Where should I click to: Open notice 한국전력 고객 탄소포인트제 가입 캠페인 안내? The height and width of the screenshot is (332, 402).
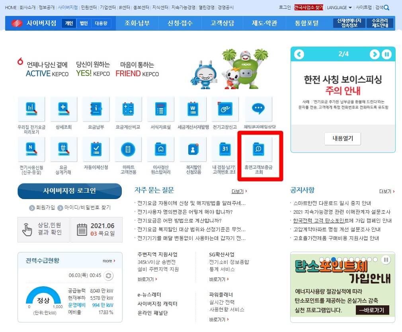342,221
